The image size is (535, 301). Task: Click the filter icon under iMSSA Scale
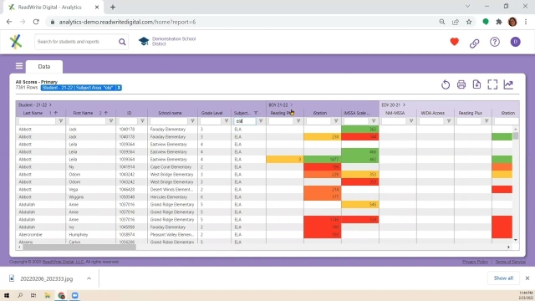pos(374,120)
